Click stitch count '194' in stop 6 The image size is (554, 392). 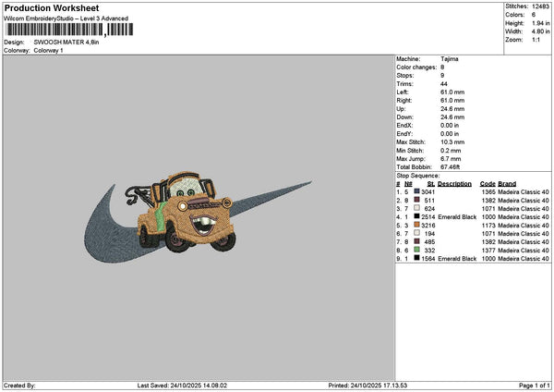pyautogui.click(x=429, y=234)
